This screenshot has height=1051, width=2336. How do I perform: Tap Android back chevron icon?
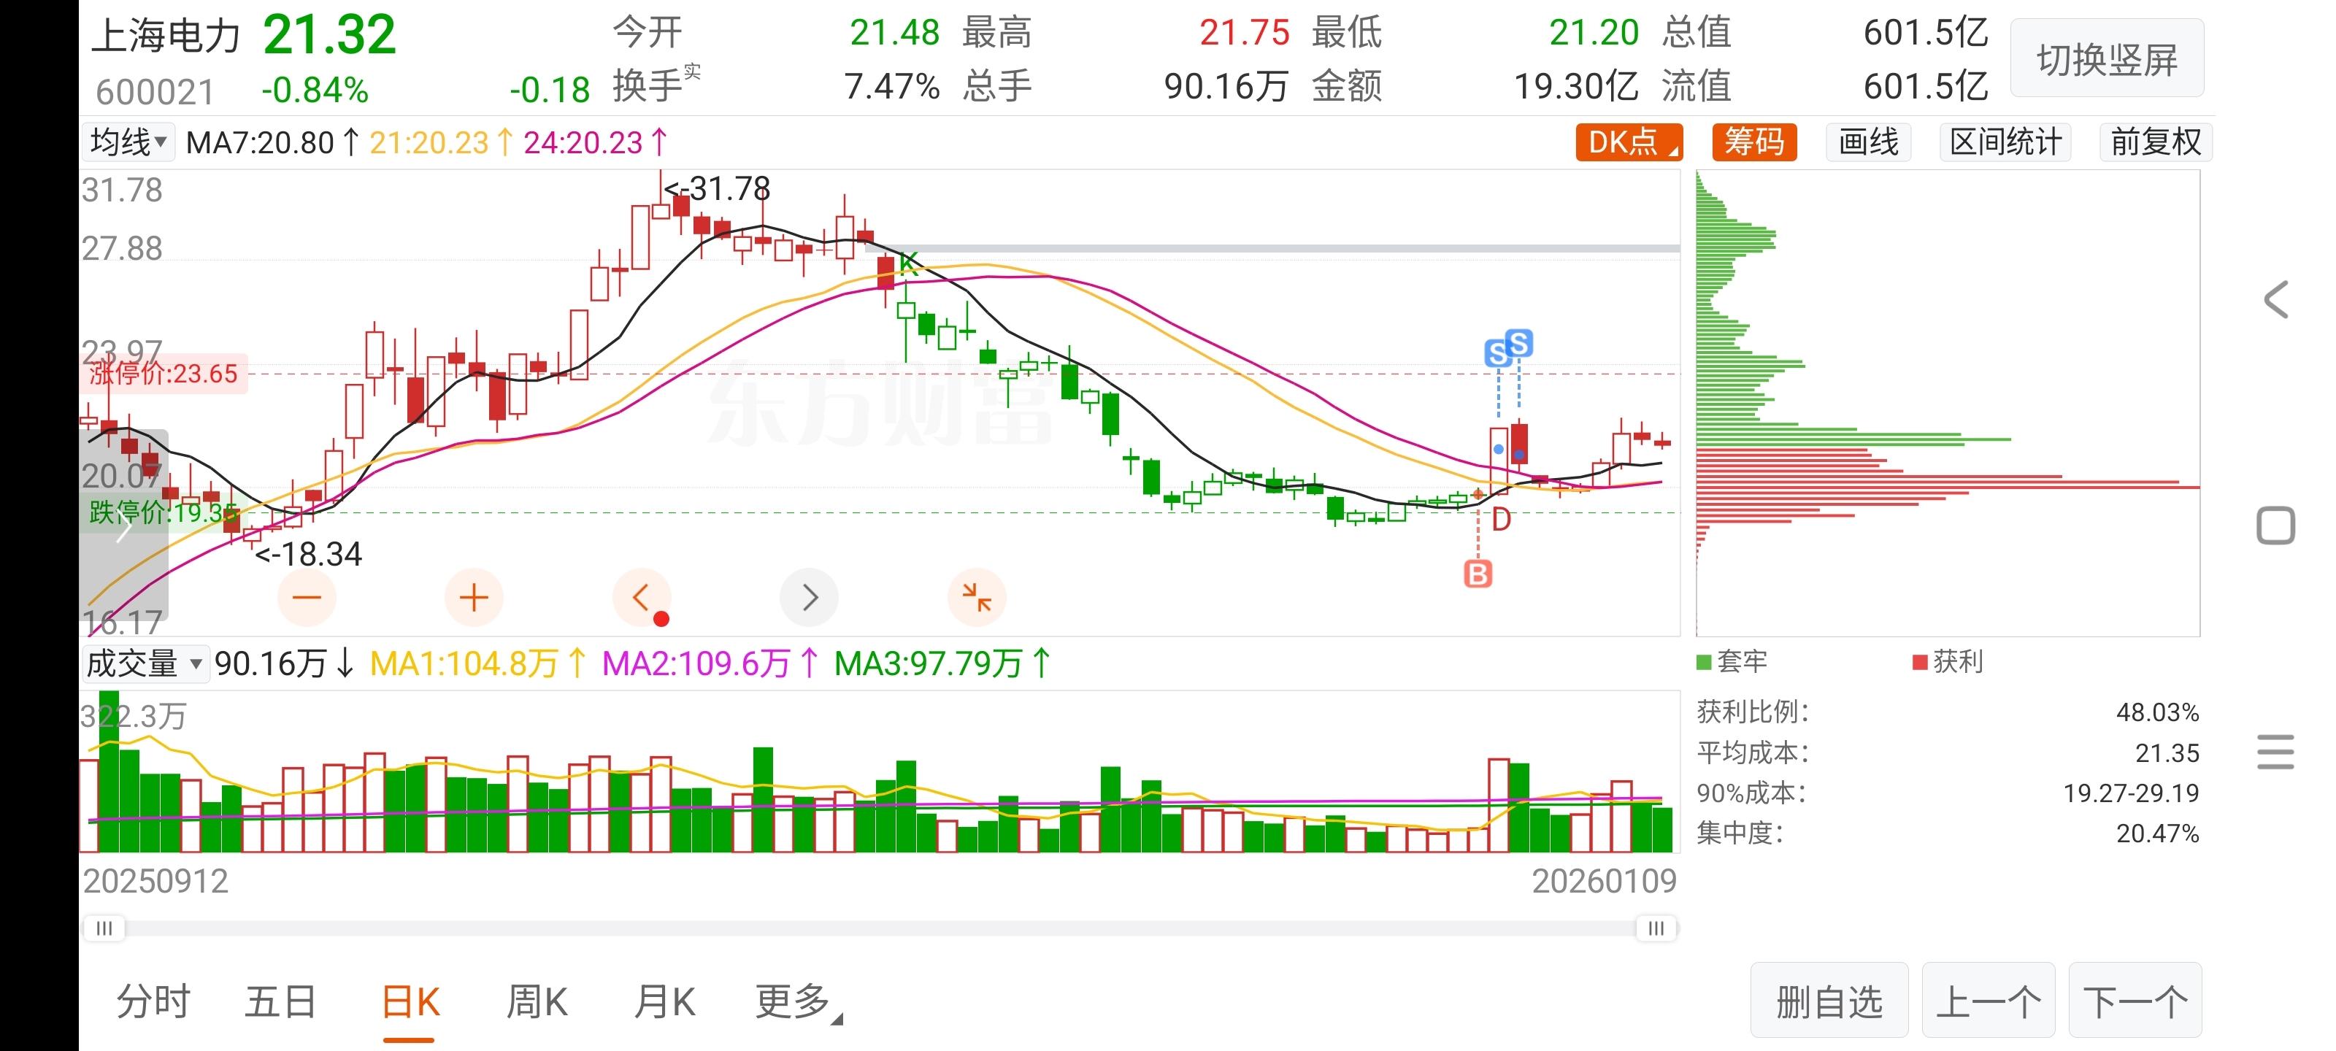pyautogui.click(x=2276, y=299)
